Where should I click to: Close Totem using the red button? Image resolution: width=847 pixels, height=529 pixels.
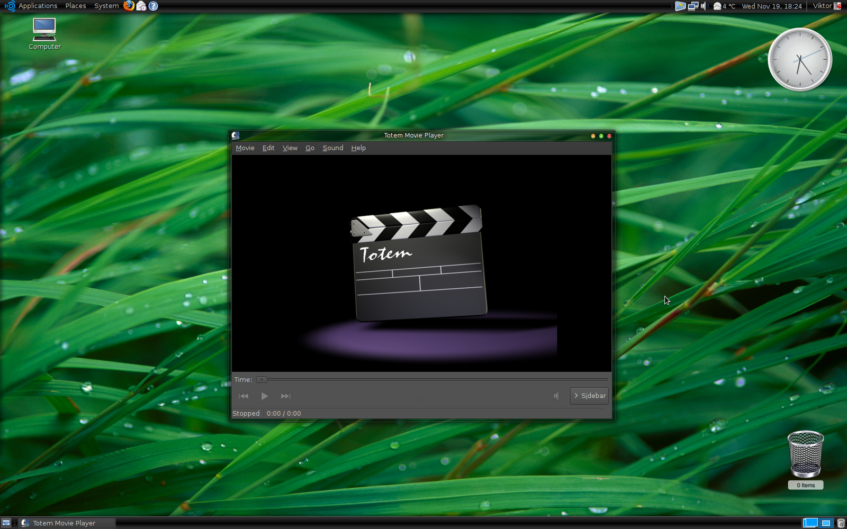[609, 136]
